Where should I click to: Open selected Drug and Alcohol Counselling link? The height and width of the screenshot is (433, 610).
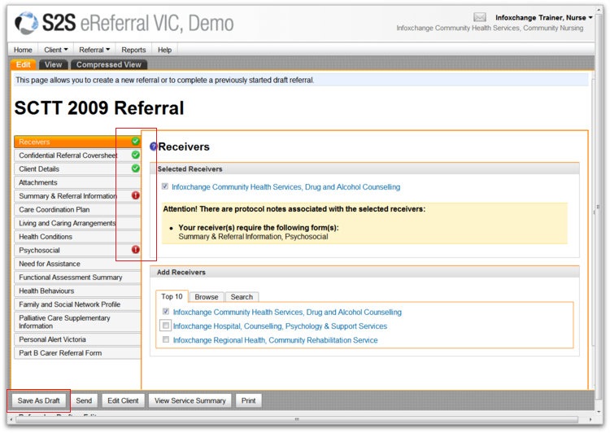pyautogui.click(x=286, y=187)
